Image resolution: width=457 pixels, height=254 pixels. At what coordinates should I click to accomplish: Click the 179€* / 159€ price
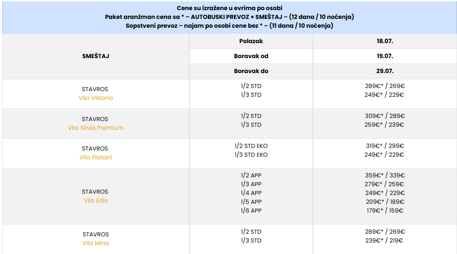(x=385, y=210)
